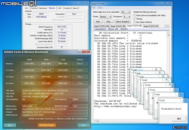Click the L1 Cache Read value 124768 MB/s

[x=29, y=70]
